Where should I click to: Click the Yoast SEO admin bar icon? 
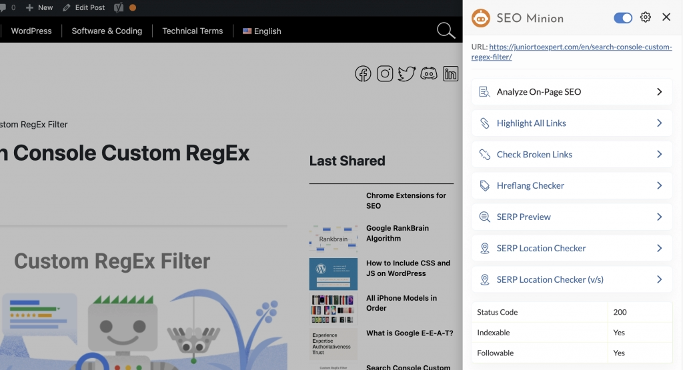(118, 7)
